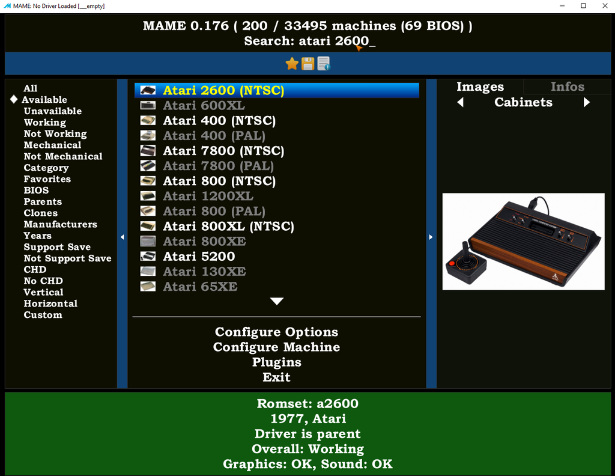Image resolution: width=615 pixels, height=476 pixels.
Task: Click the document info icon in the toolbar
Action: click(x=324, y=64)
